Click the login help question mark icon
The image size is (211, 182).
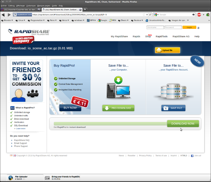[198, 28]
